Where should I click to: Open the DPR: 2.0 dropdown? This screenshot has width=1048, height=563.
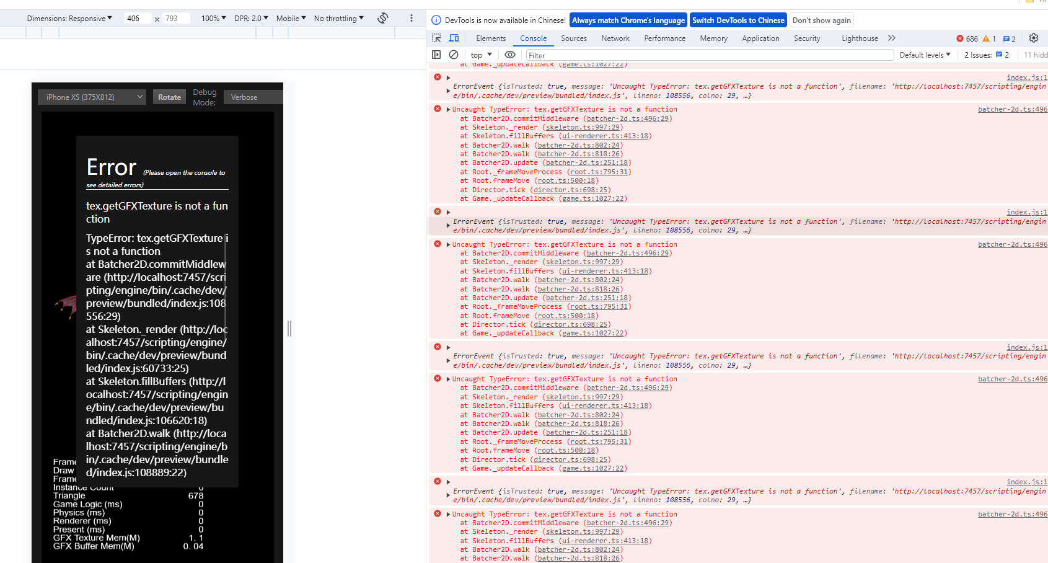pos(252,19)
